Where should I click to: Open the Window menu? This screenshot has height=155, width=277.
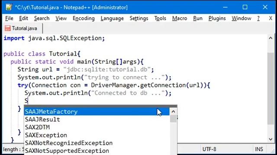pyautogui.click(x=242, y=18)
